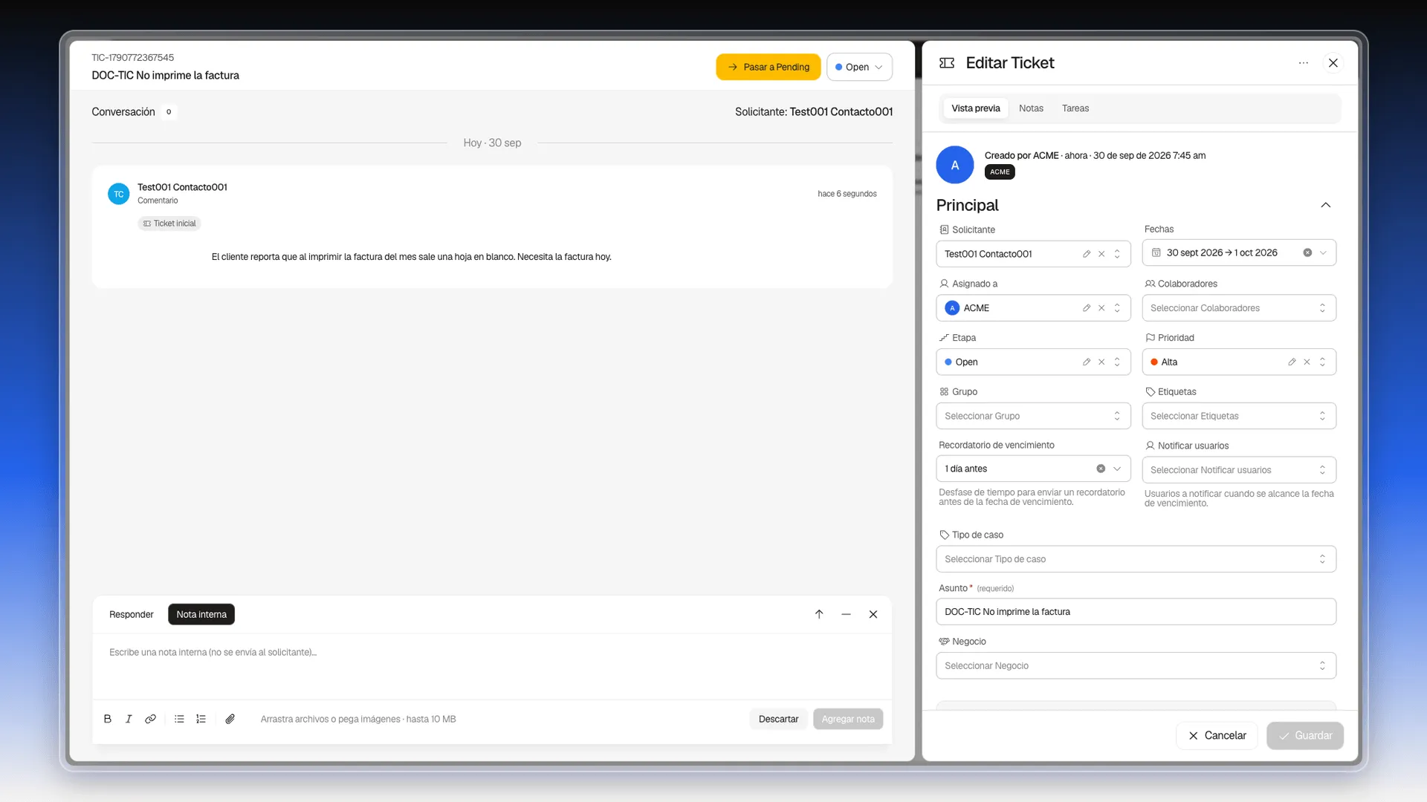The image size is (1427, 802).
Task: Edit the Prioridad Alta pencil icon
Action: (1292, 362)
